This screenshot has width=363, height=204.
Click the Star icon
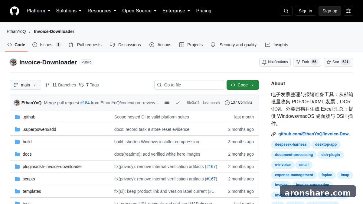click(329, 62)
